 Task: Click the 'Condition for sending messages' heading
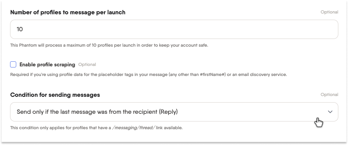click(55, 95)
